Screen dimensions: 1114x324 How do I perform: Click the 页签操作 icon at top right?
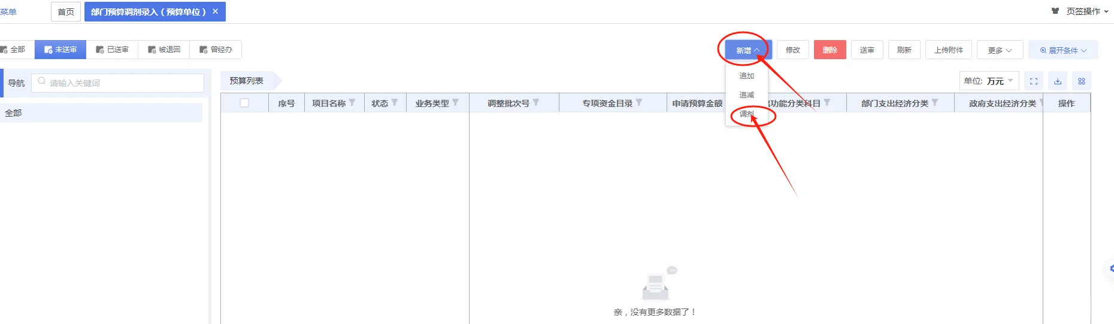click(1056, 11)
